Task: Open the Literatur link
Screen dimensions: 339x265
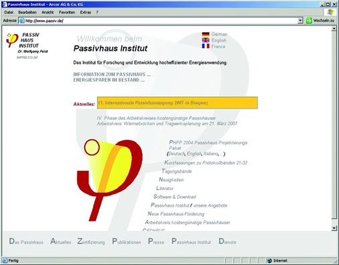Action: [165, 188]
